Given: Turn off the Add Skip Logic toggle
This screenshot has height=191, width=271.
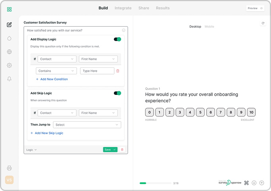Looking at the screenshot, I should pyautogui.click(x=117, y=93).
